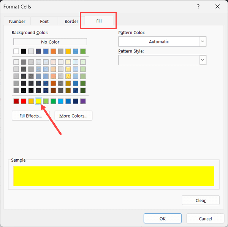Select the Fill tab
The height and width of the screenshot is (227, 228).
point(99,21)
